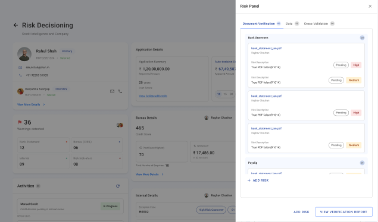Refresh the Activities list
The image size is (378, 222).
click(x=118, y=186)
